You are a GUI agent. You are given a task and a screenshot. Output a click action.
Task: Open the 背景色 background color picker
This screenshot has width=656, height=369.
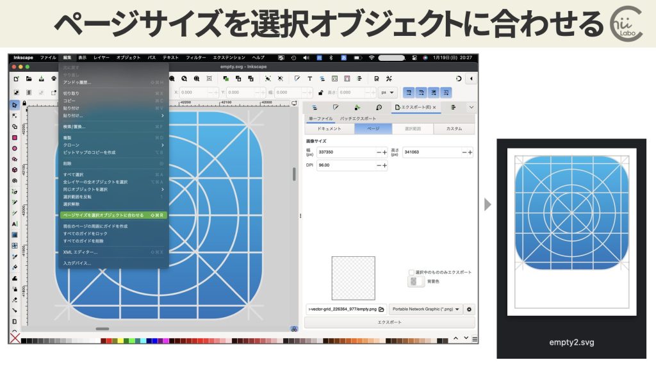point(416,282)
